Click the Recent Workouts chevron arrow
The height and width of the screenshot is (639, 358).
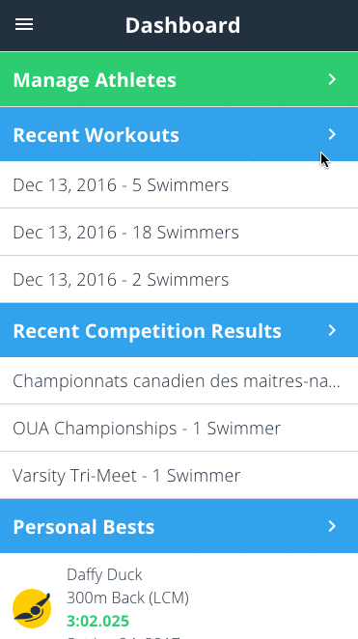click(332, 134)
